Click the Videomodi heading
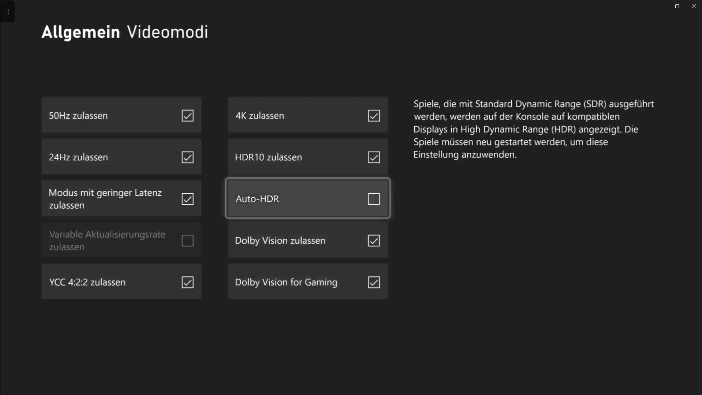Screen dimensions: 702x395 (168, 32)
